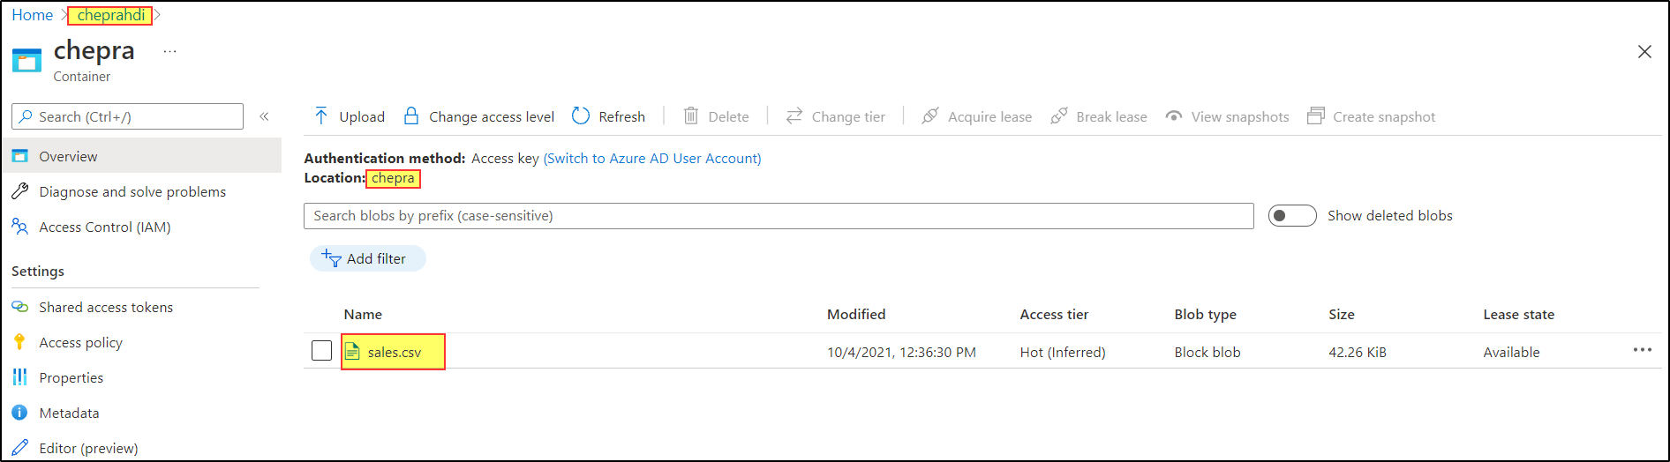
Task: Click the Change access level lock icon
Action: [x=411, y=116]
